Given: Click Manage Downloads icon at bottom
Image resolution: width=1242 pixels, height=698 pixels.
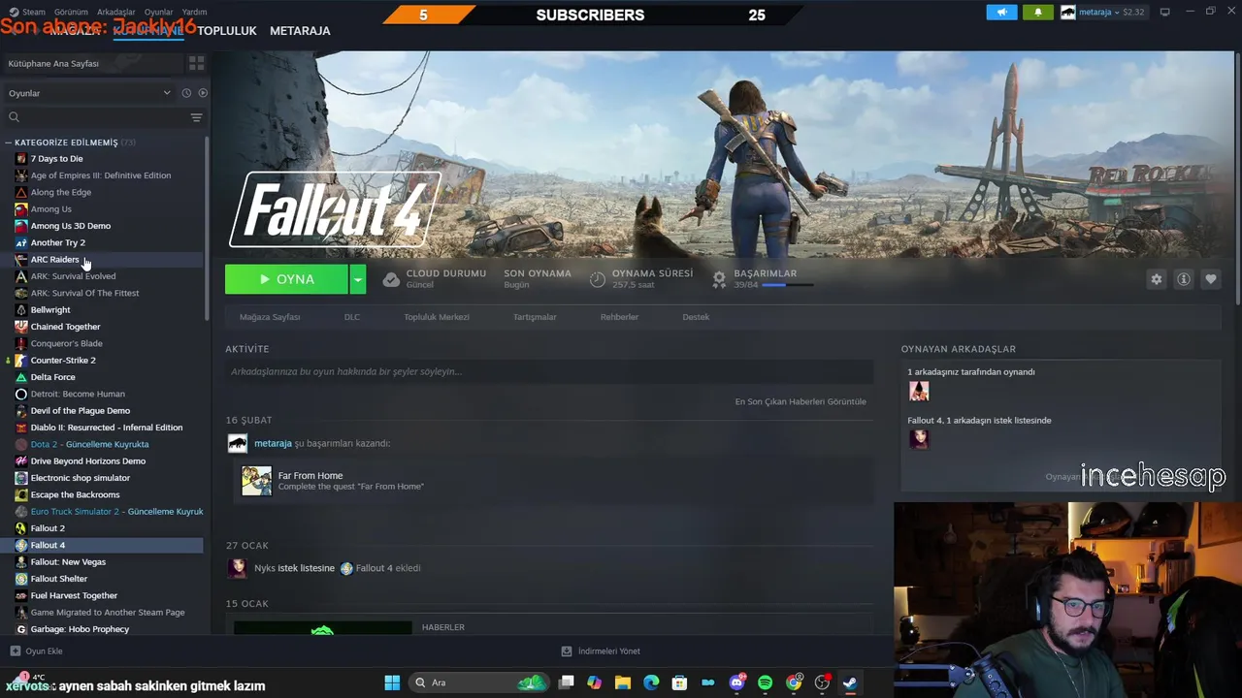Looking at the screenshot, I should click(567, 651).
